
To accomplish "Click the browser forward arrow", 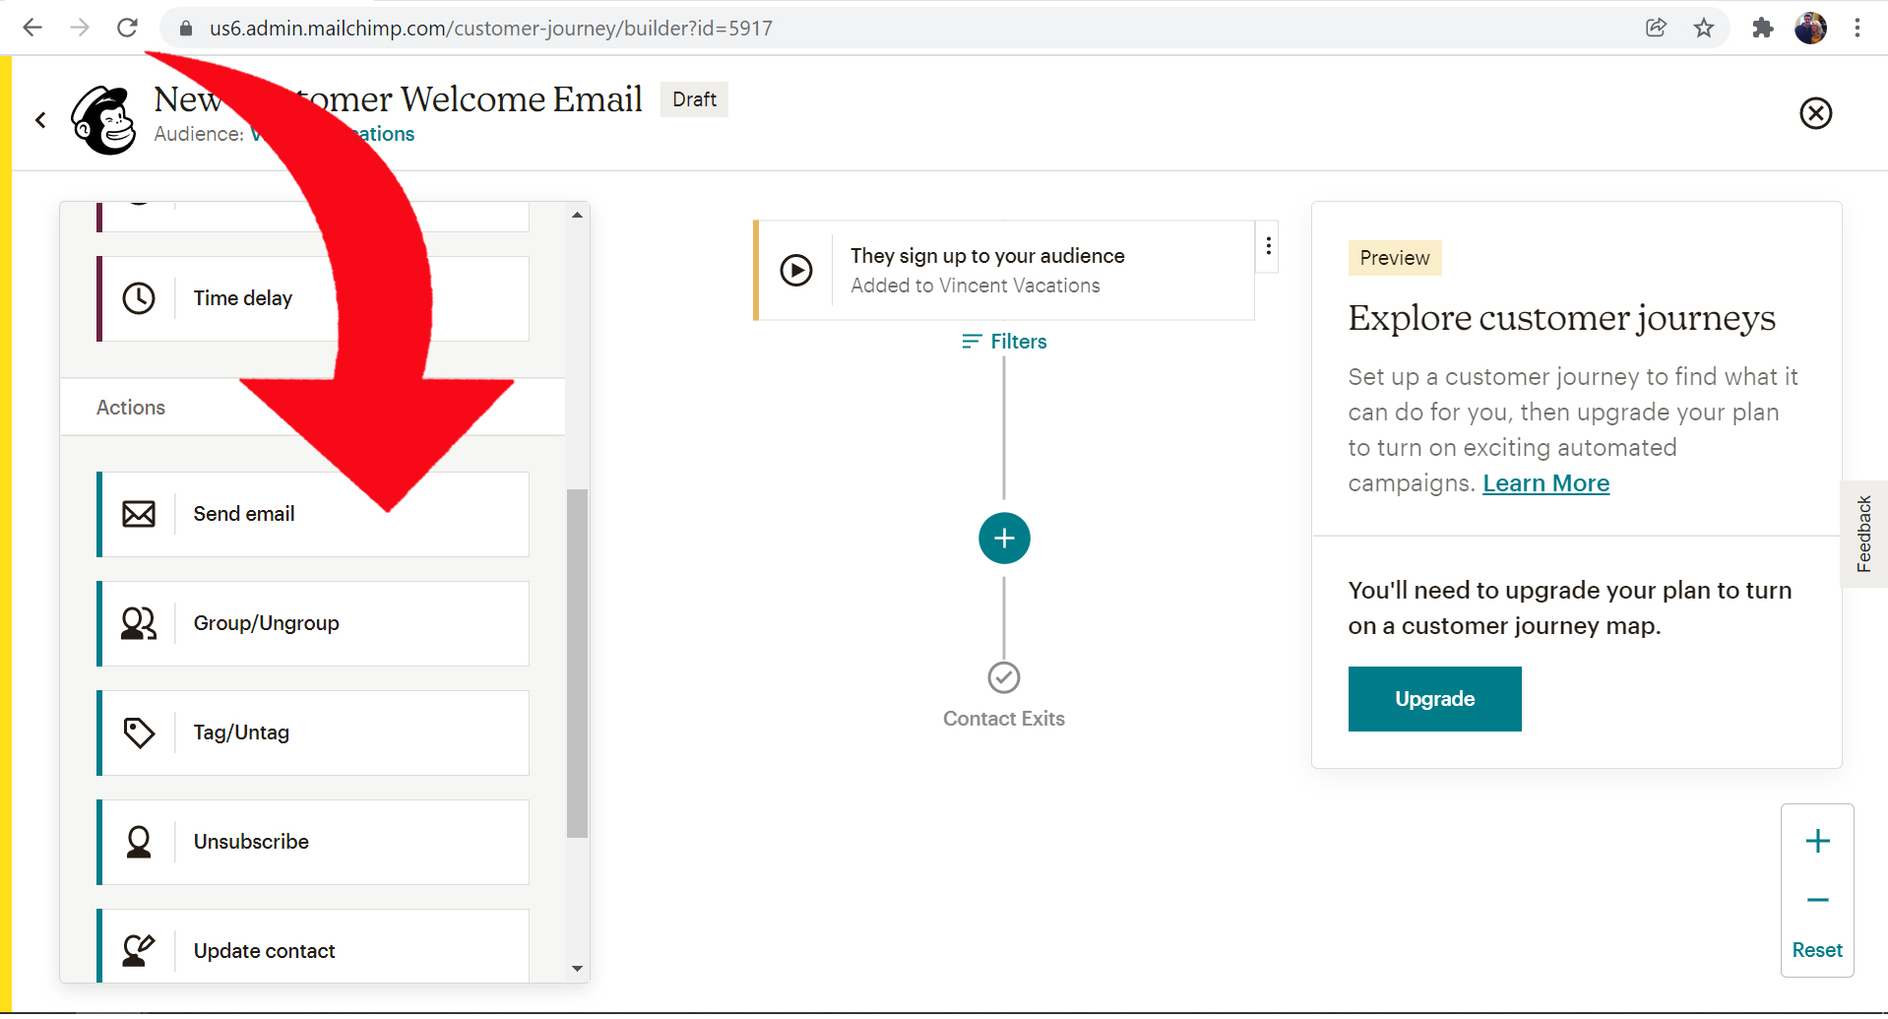I will click(80, 28).
